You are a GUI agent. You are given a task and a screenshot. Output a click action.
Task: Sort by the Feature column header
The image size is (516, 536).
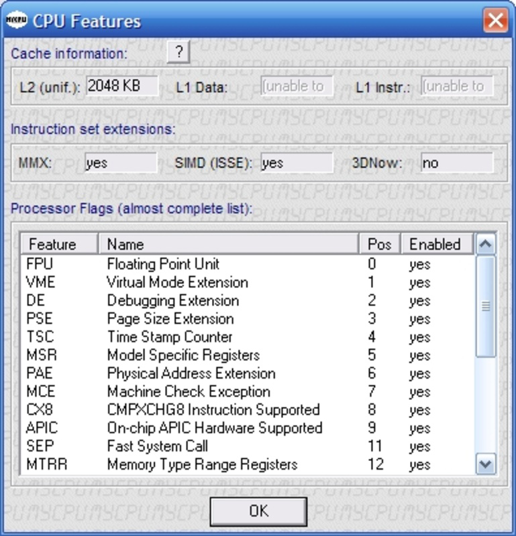59,244
